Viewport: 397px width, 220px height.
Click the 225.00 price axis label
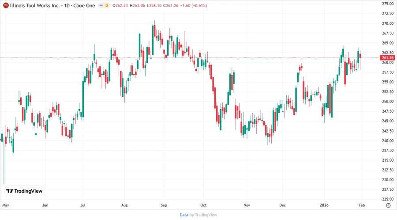[388, 199]
